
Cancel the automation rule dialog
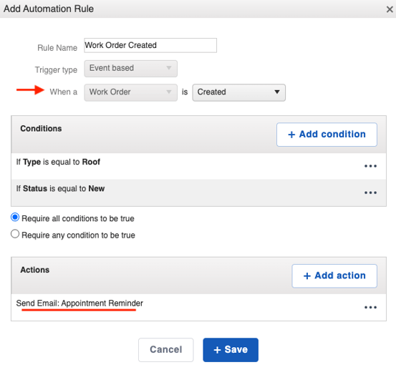click(x=165, y=350)
